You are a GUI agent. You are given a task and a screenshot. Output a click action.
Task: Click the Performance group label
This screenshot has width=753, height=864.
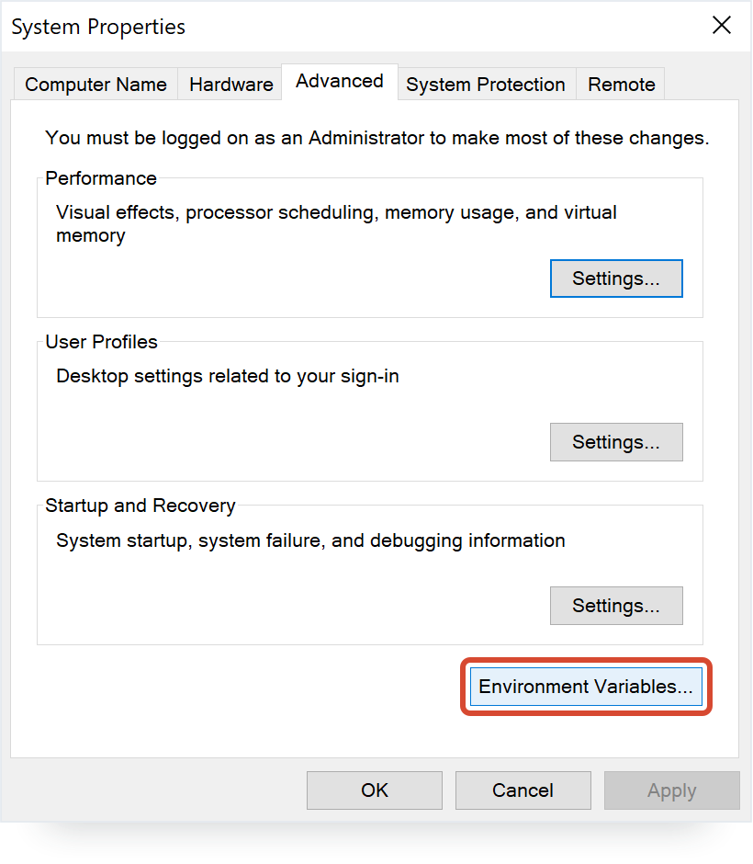pos(101,178)
